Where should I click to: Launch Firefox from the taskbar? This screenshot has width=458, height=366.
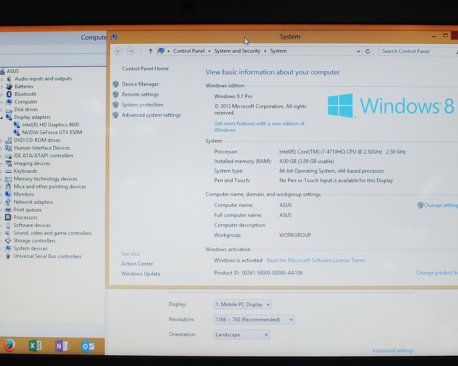tap(9, 345)
